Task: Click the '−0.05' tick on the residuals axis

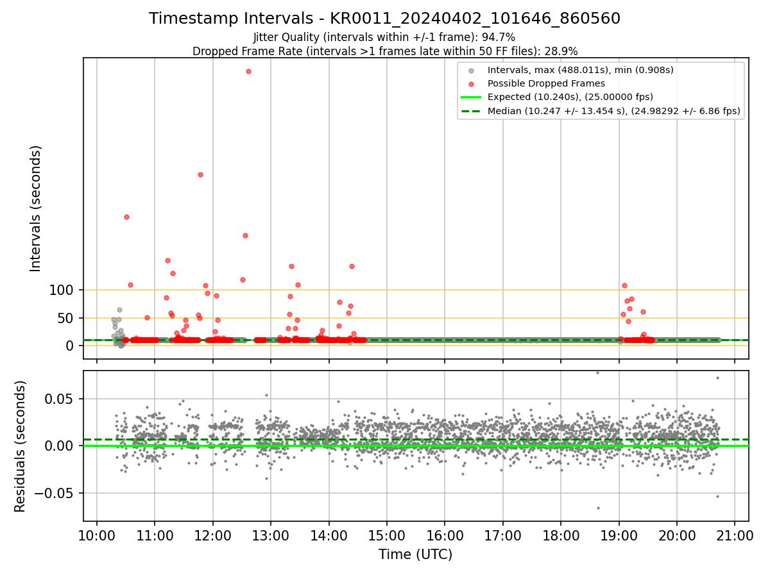Action: 55,493
